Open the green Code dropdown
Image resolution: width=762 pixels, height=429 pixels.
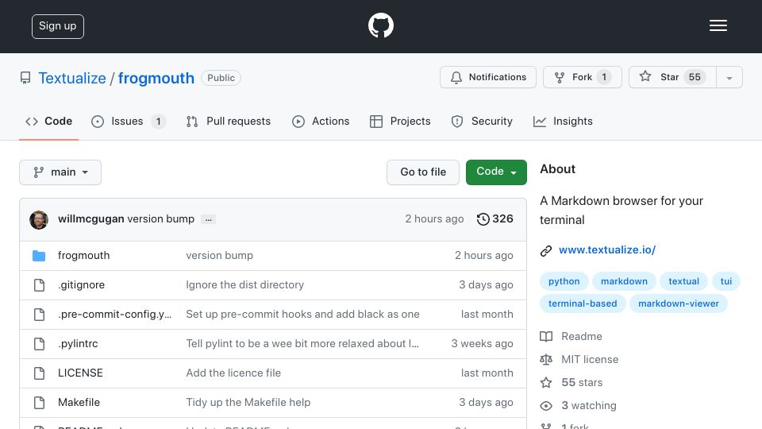click(x=496, y=172)
